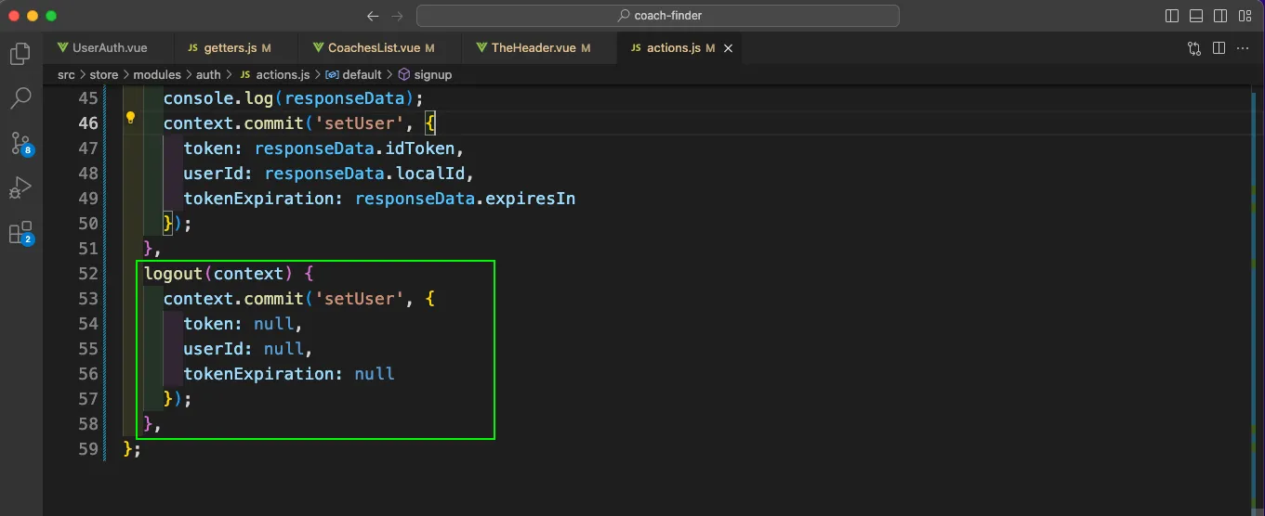
Task: Click 'tokenExpiration: null' on line 56
Action: (289, 374)
